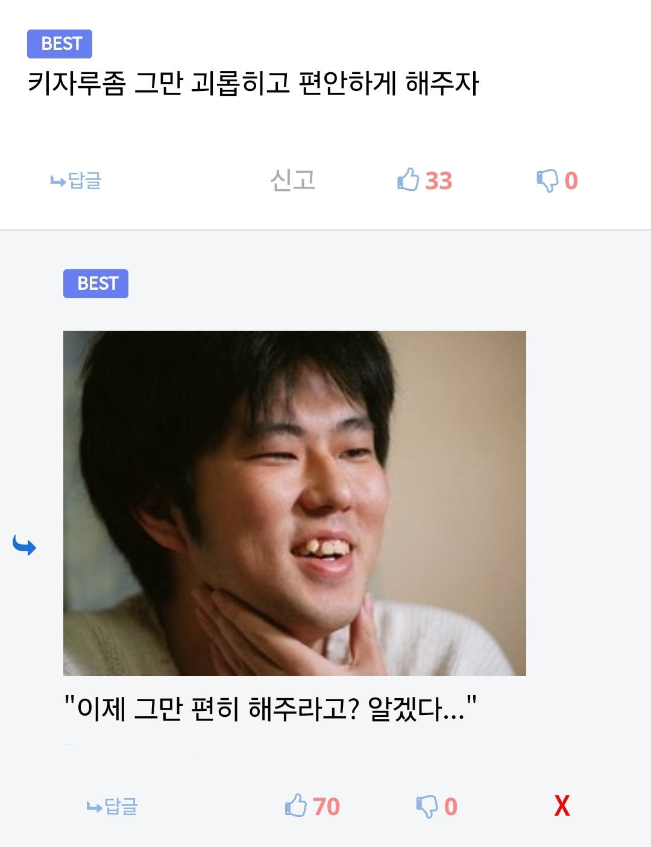
Task: Report the top comment via 신고
Action: [x=293, y=180]
